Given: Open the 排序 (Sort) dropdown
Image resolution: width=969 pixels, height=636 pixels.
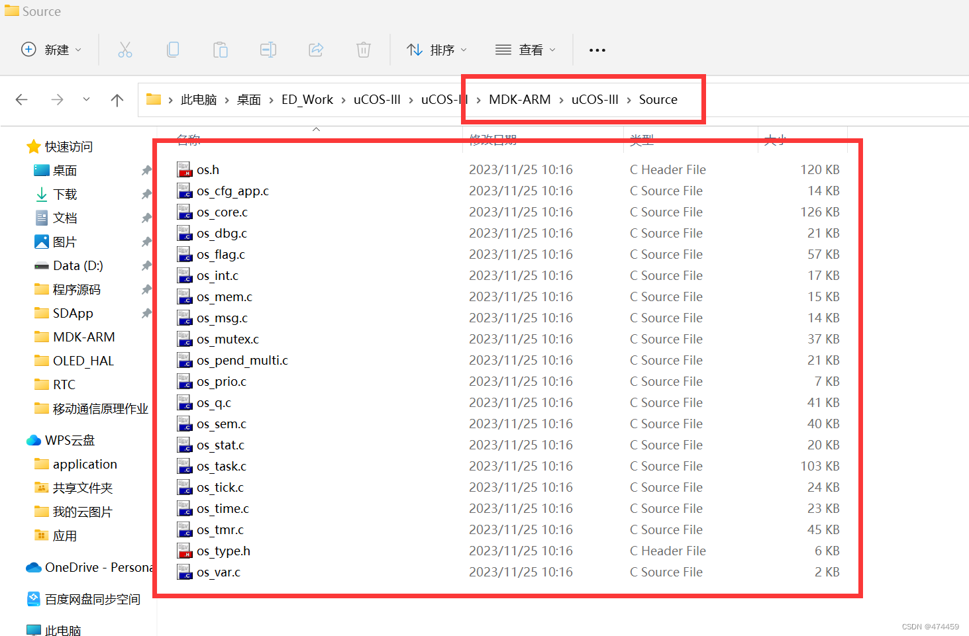Looking at the screenshot, I should click(x=437, y=50).
